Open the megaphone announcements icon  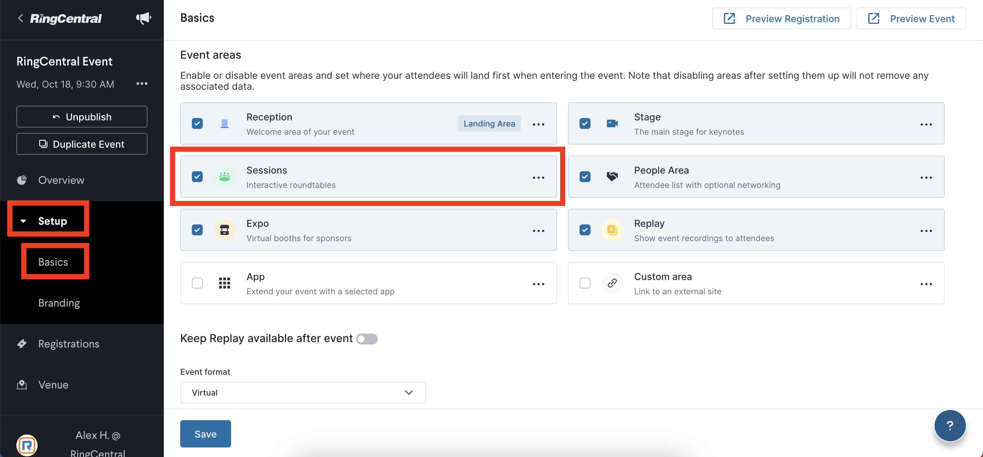point(143,18)
